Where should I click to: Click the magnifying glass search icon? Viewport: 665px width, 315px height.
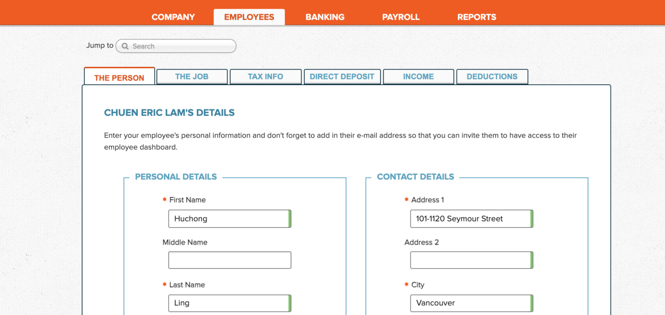click(x=125, y=47)
